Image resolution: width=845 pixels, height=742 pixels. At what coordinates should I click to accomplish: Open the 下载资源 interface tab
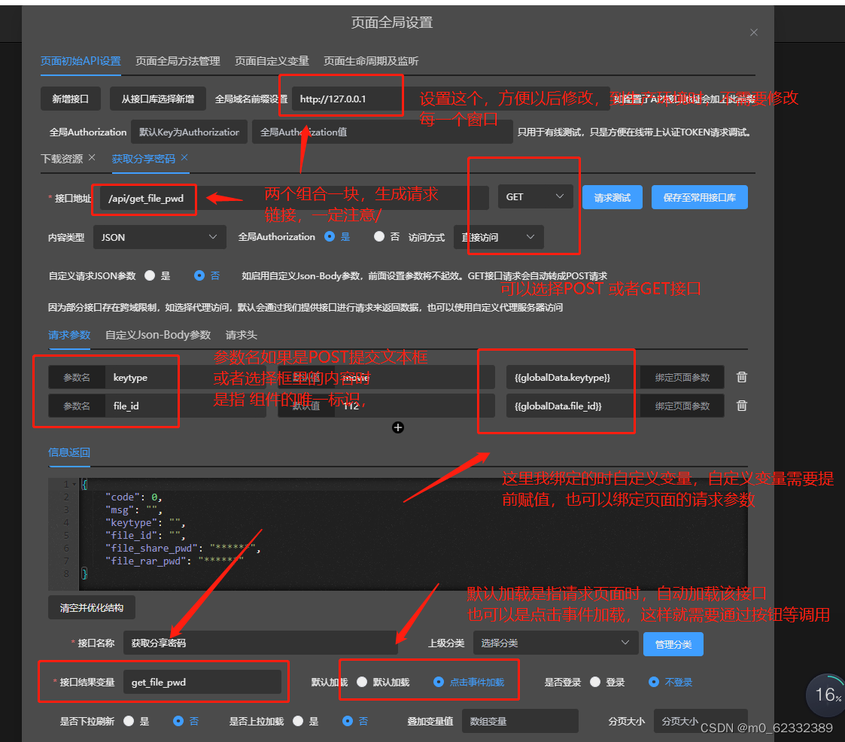62,159
